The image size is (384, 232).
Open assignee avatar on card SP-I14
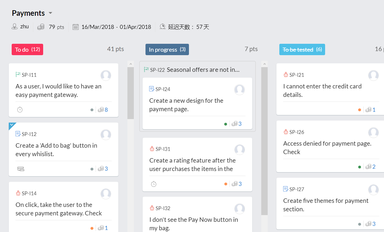(x=106, y=193)
